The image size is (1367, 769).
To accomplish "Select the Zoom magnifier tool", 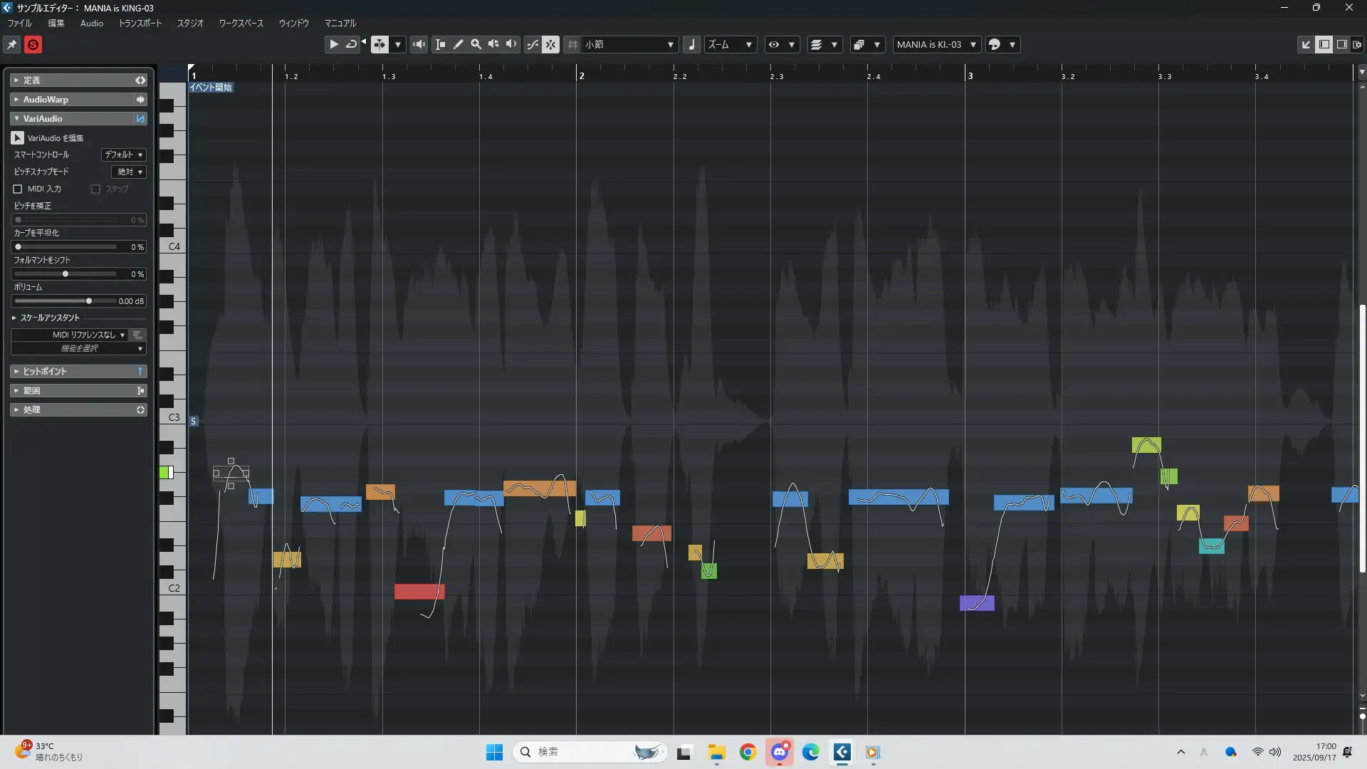I will (x=476, y=44).
